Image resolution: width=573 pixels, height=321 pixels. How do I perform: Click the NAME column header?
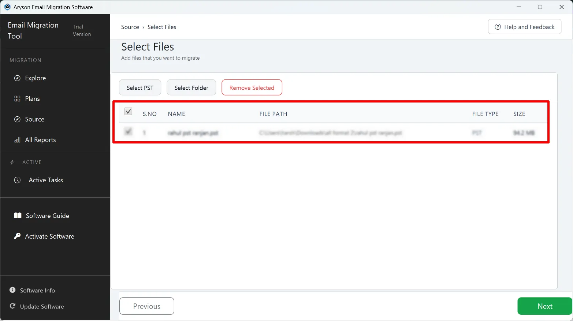[x=176, y=114]
